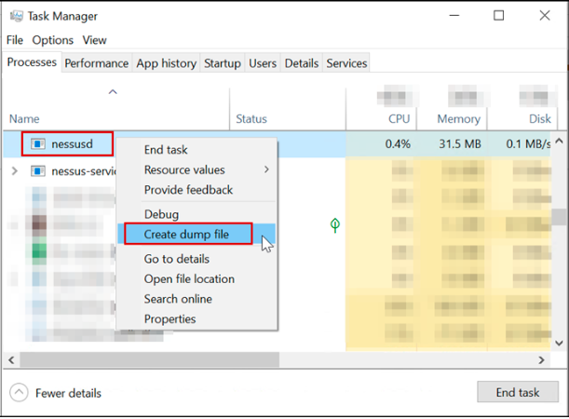Open the Startup tab
Screen dimensions: 569x419
(222, 63)
